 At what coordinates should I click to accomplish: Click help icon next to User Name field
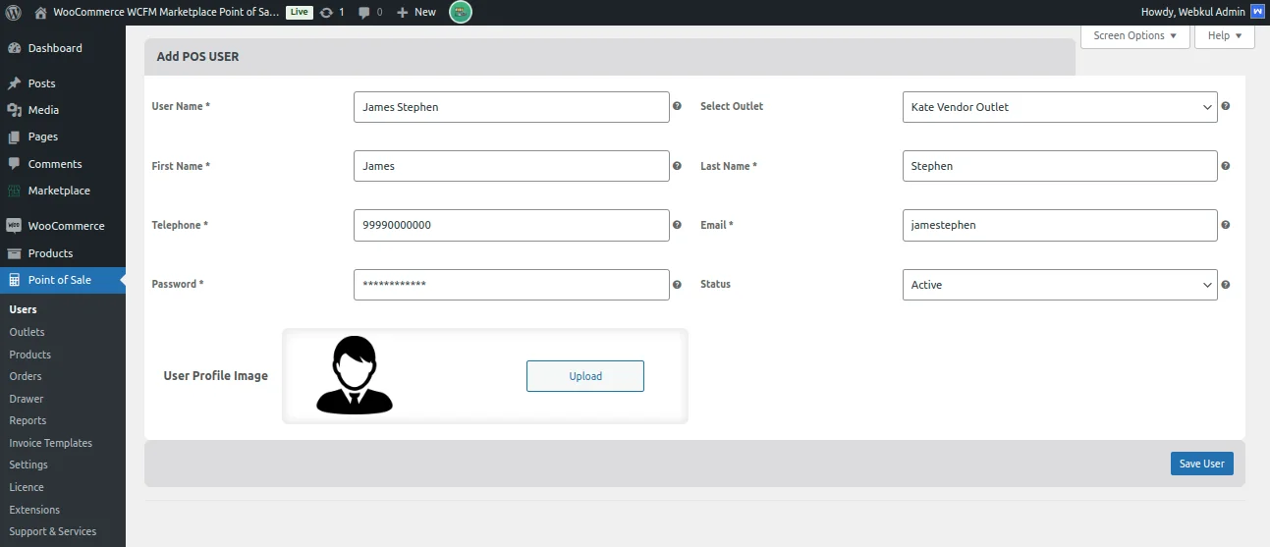pyautogui.click(x=677, y=106)
